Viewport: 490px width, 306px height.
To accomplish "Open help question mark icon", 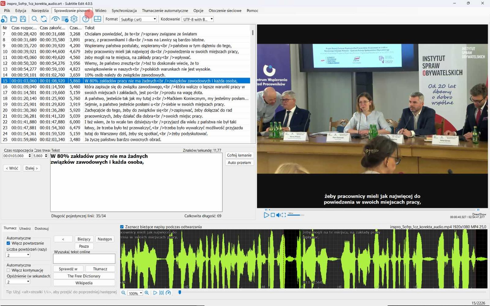I will [86, 19].
